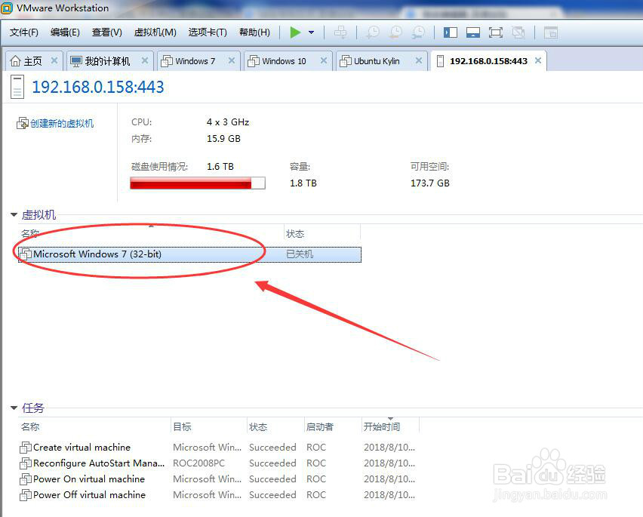
Task: Click icon beside Reconfigure AutoStart task
Action: [26, 463]
